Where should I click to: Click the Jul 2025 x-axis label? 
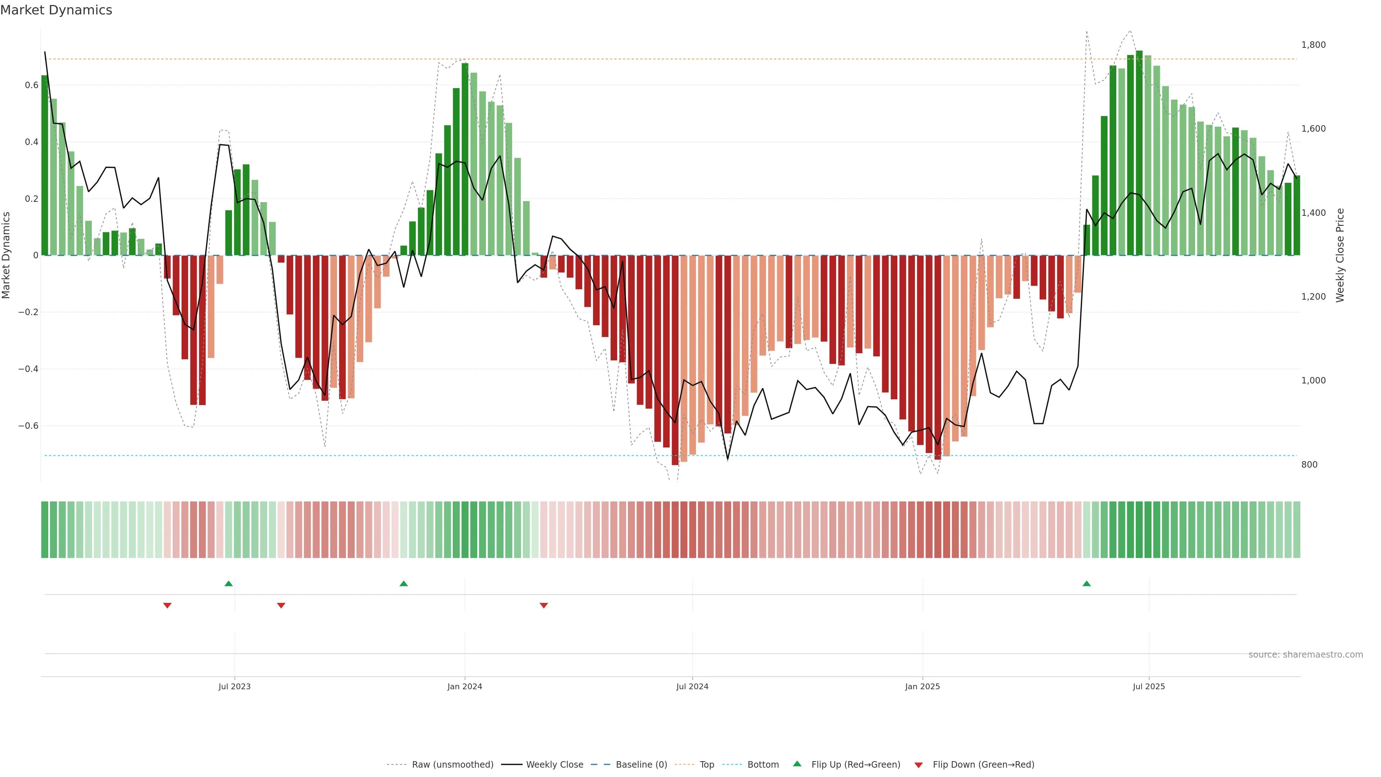pyautogui.click(x=1148, y=686)
